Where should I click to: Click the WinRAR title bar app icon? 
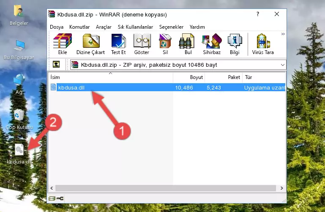(x=52, y=14)
